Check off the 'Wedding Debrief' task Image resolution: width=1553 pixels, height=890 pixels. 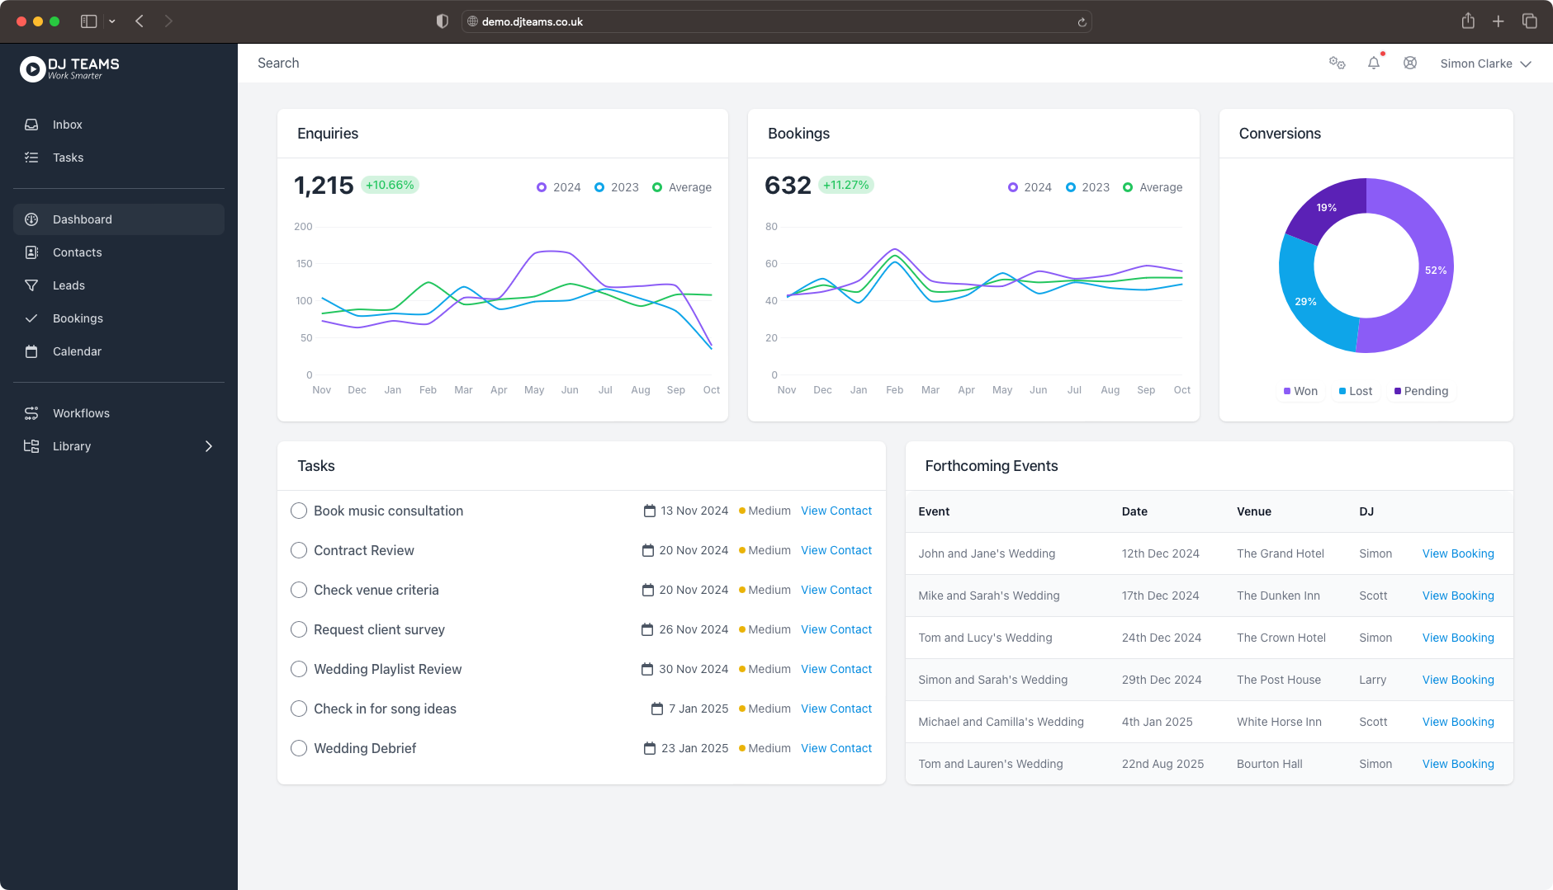pos(298,747)
